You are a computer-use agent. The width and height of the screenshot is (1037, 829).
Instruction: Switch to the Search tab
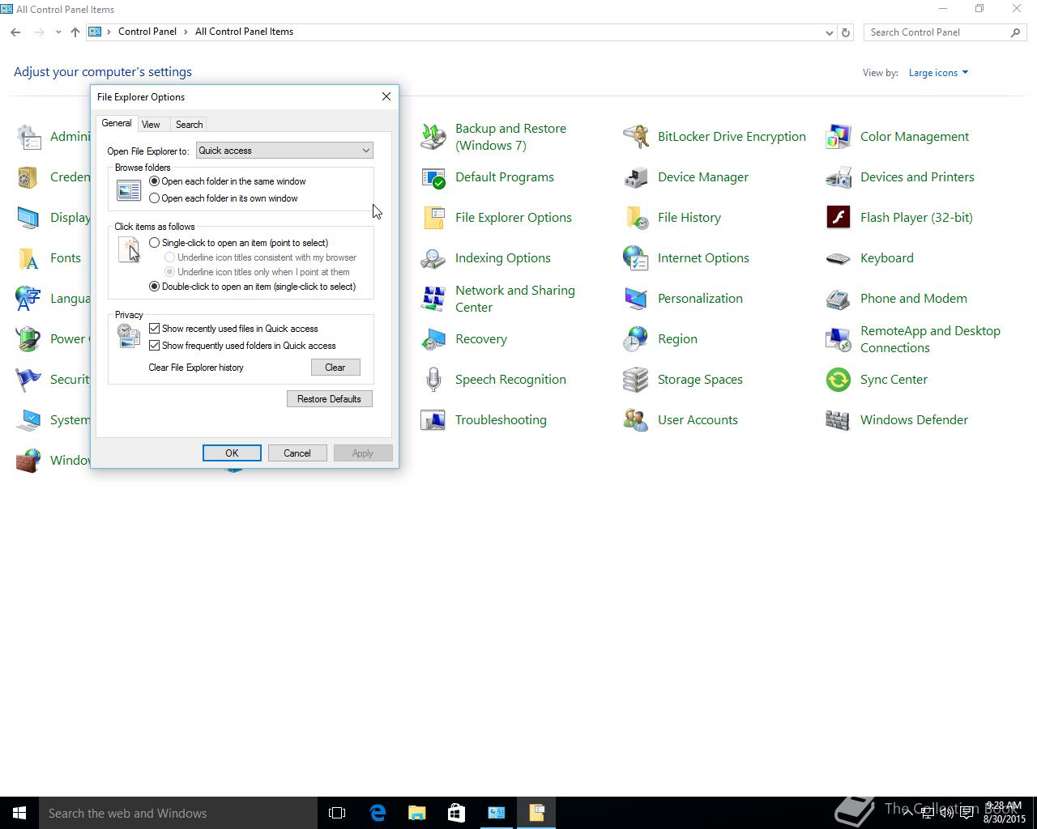click(x=189, y=125)
